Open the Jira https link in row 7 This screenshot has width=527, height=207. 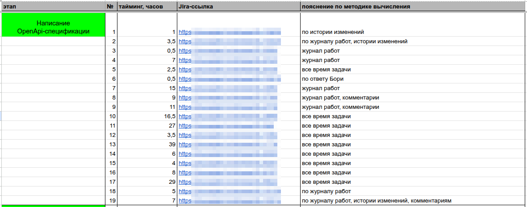pyautogui.click(x=185, y=88)
